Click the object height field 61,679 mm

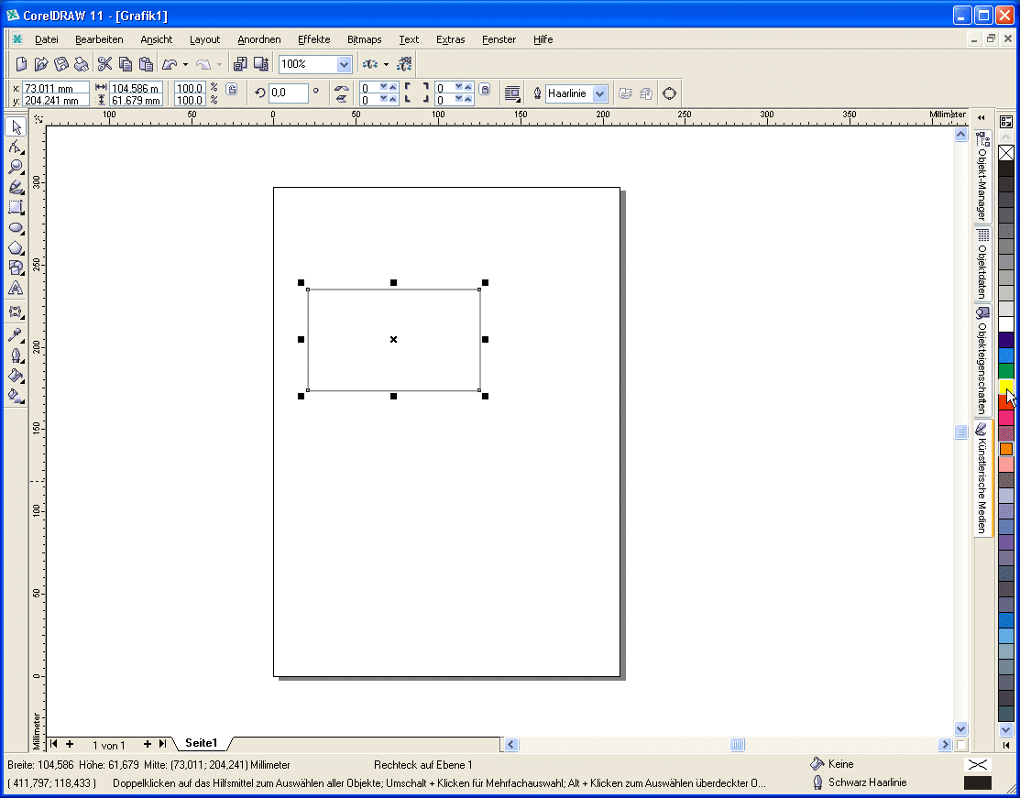pyautogui.click(x=136, y=101)
